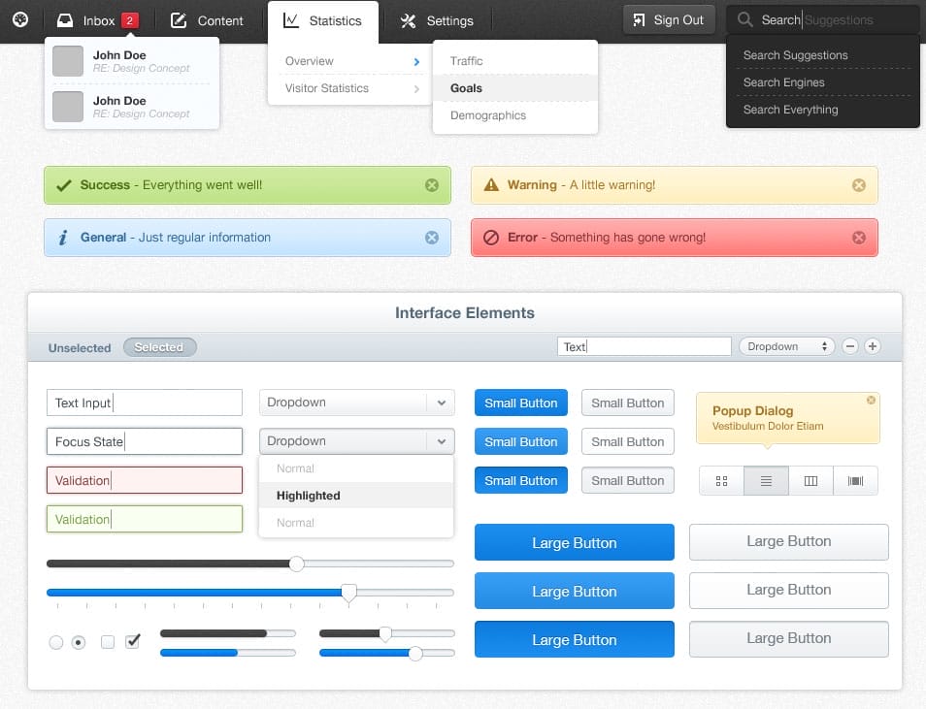This screenshot has height=709, width=926.
Task: Dismiss the Warning alert
Action: pos(858,184)
